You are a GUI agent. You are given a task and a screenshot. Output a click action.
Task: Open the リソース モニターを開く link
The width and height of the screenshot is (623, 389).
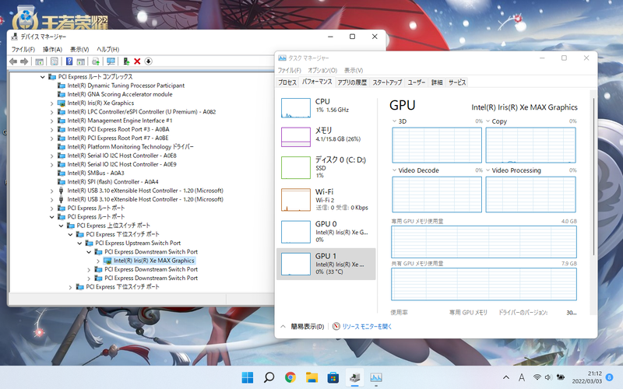click(x=367, y=326)
